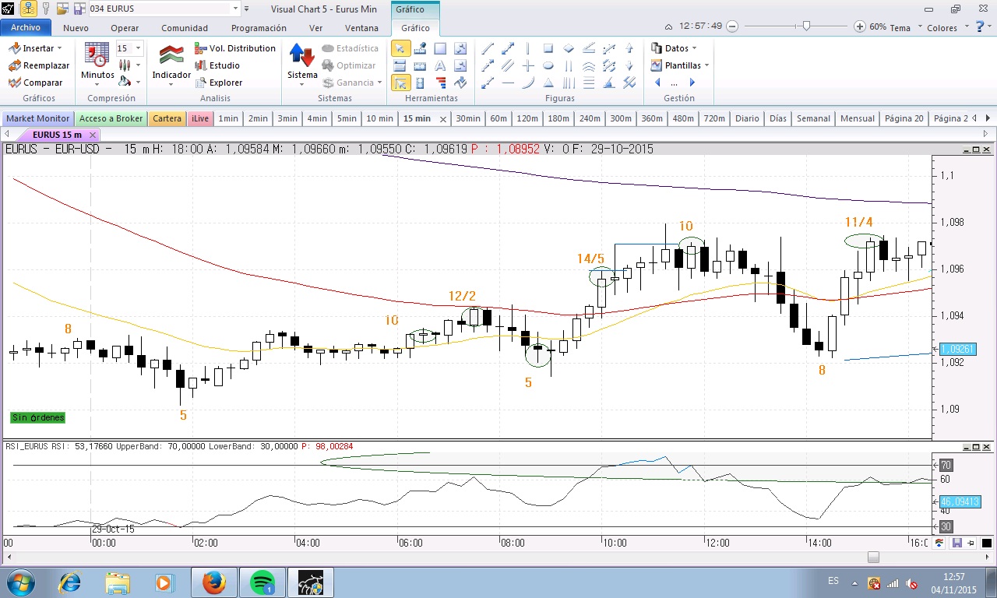Select the rectangle figure tool
The width and height of the screenshot is (997, 598).
pos(548,48)
